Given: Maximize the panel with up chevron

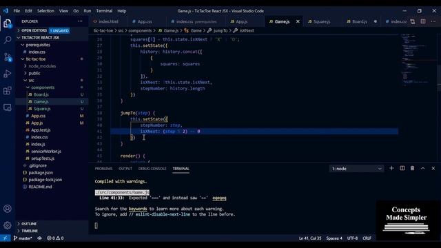Looking at the screenshot, I should (422, 168).
